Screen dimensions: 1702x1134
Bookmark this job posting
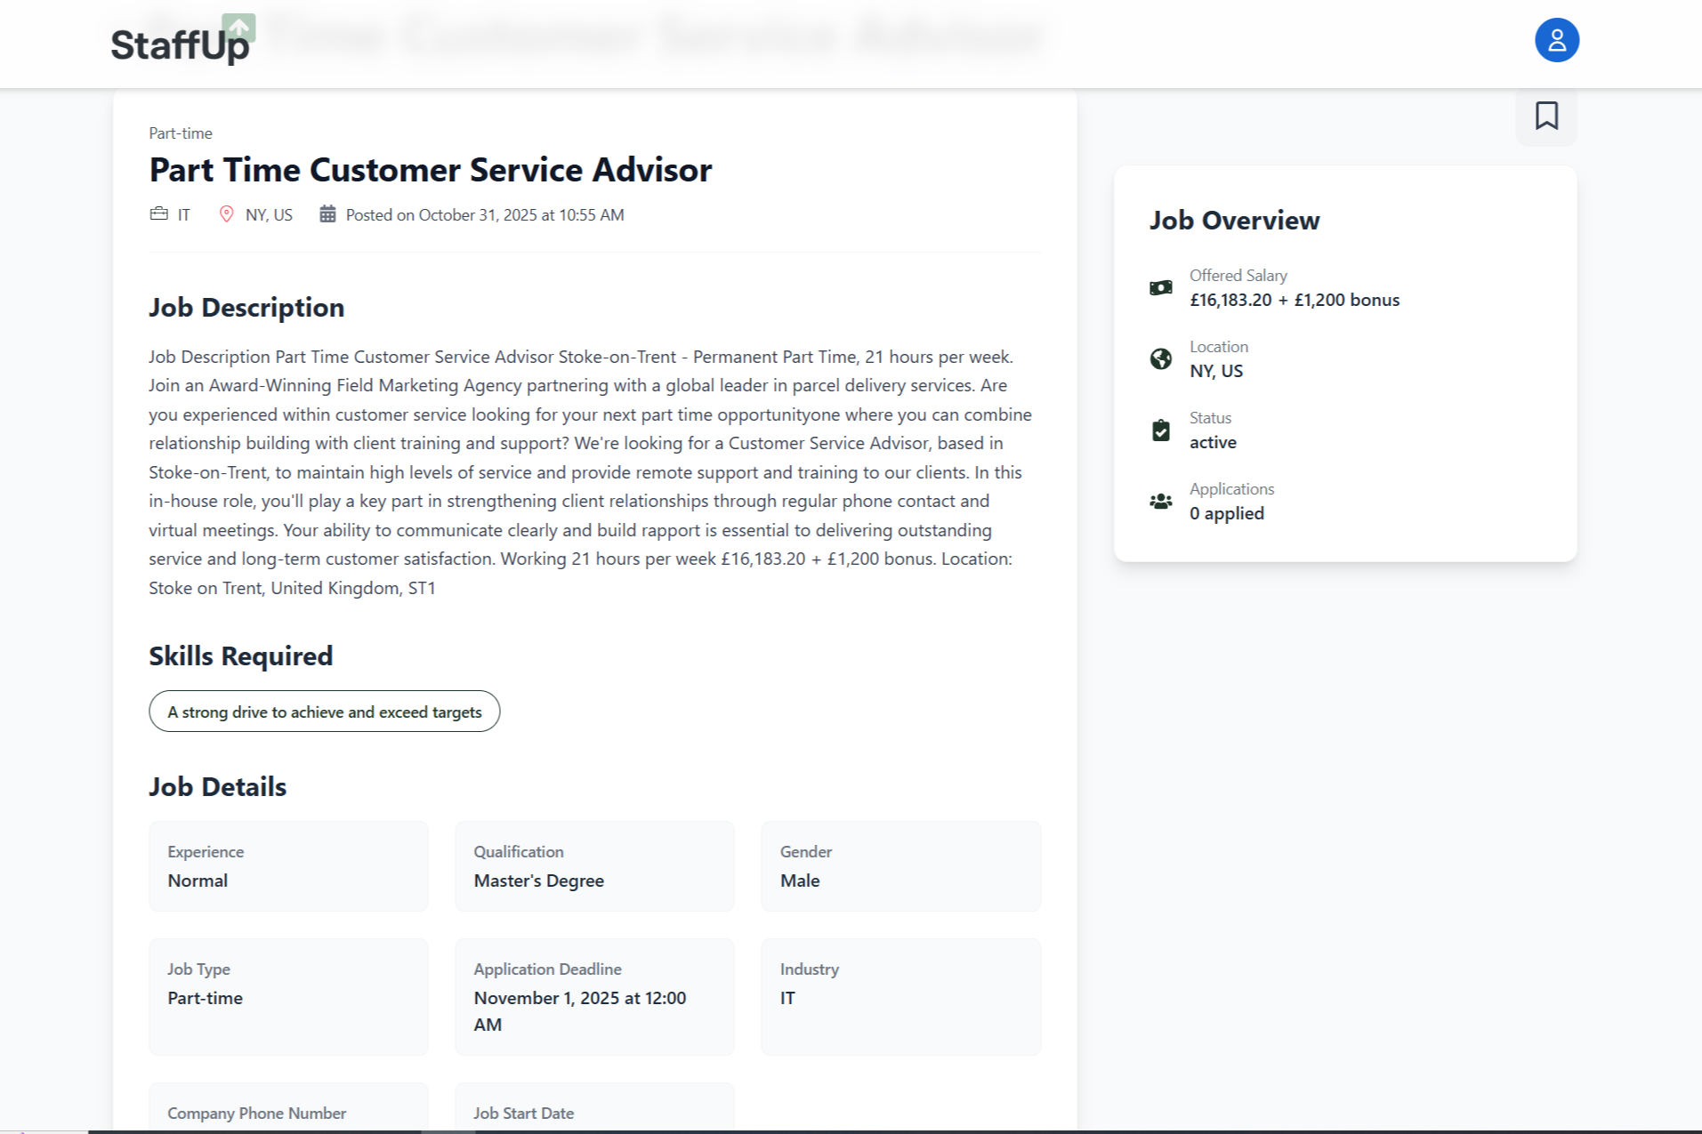[1546, 115]
